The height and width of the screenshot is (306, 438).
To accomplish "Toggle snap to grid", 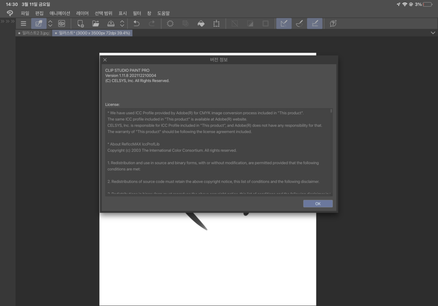I will pos(315,23).
